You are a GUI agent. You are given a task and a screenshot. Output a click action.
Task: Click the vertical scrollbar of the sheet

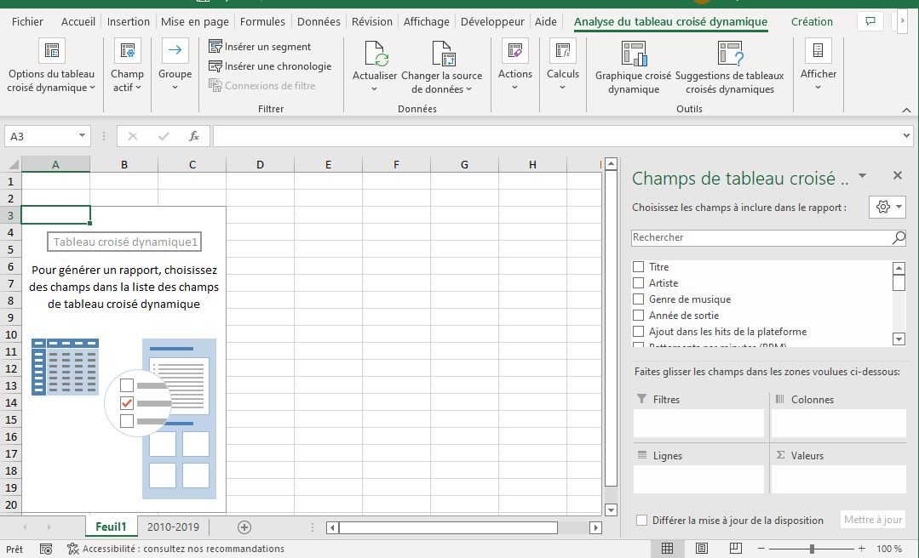[x=611, y=327]
